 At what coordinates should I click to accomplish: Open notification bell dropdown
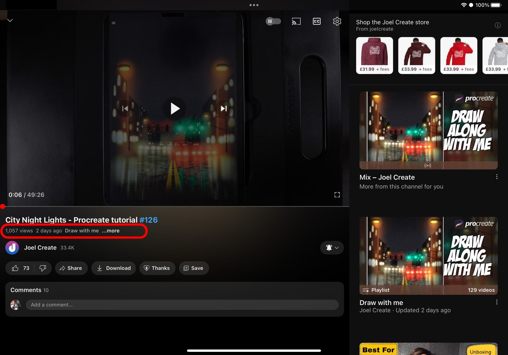pos(332,248)
